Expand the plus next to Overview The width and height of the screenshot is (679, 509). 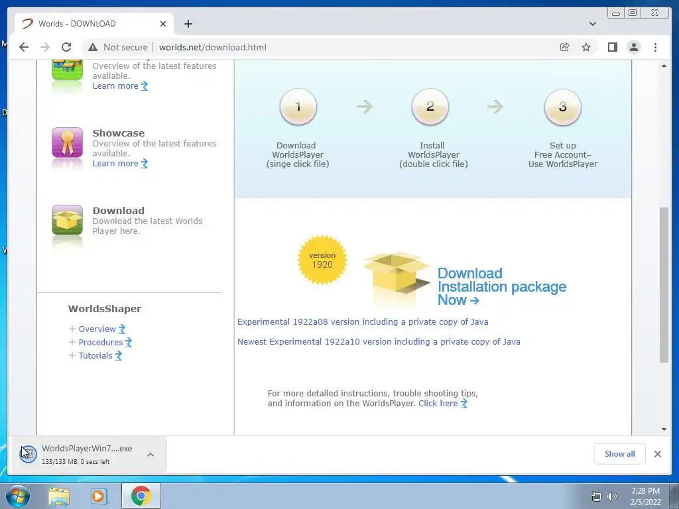click(x=72, y=329)
